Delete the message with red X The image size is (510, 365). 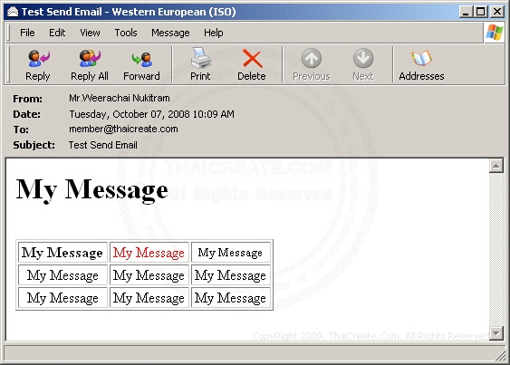(x=252, y=64)
